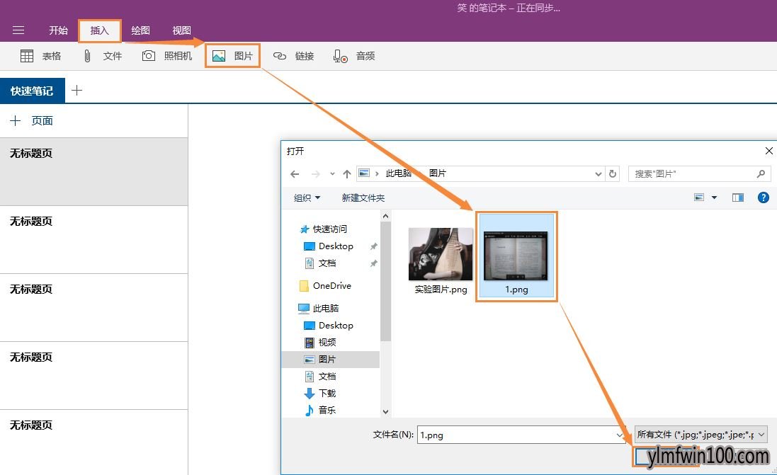Open dialog help with question mark
Screen dimensions: 777x475
763,198
